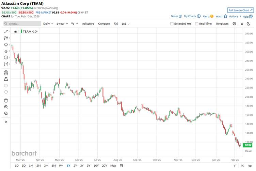The height and width of the screenshot is (171, 256).
Task: Select the Max range
Action: click(113, 166)
